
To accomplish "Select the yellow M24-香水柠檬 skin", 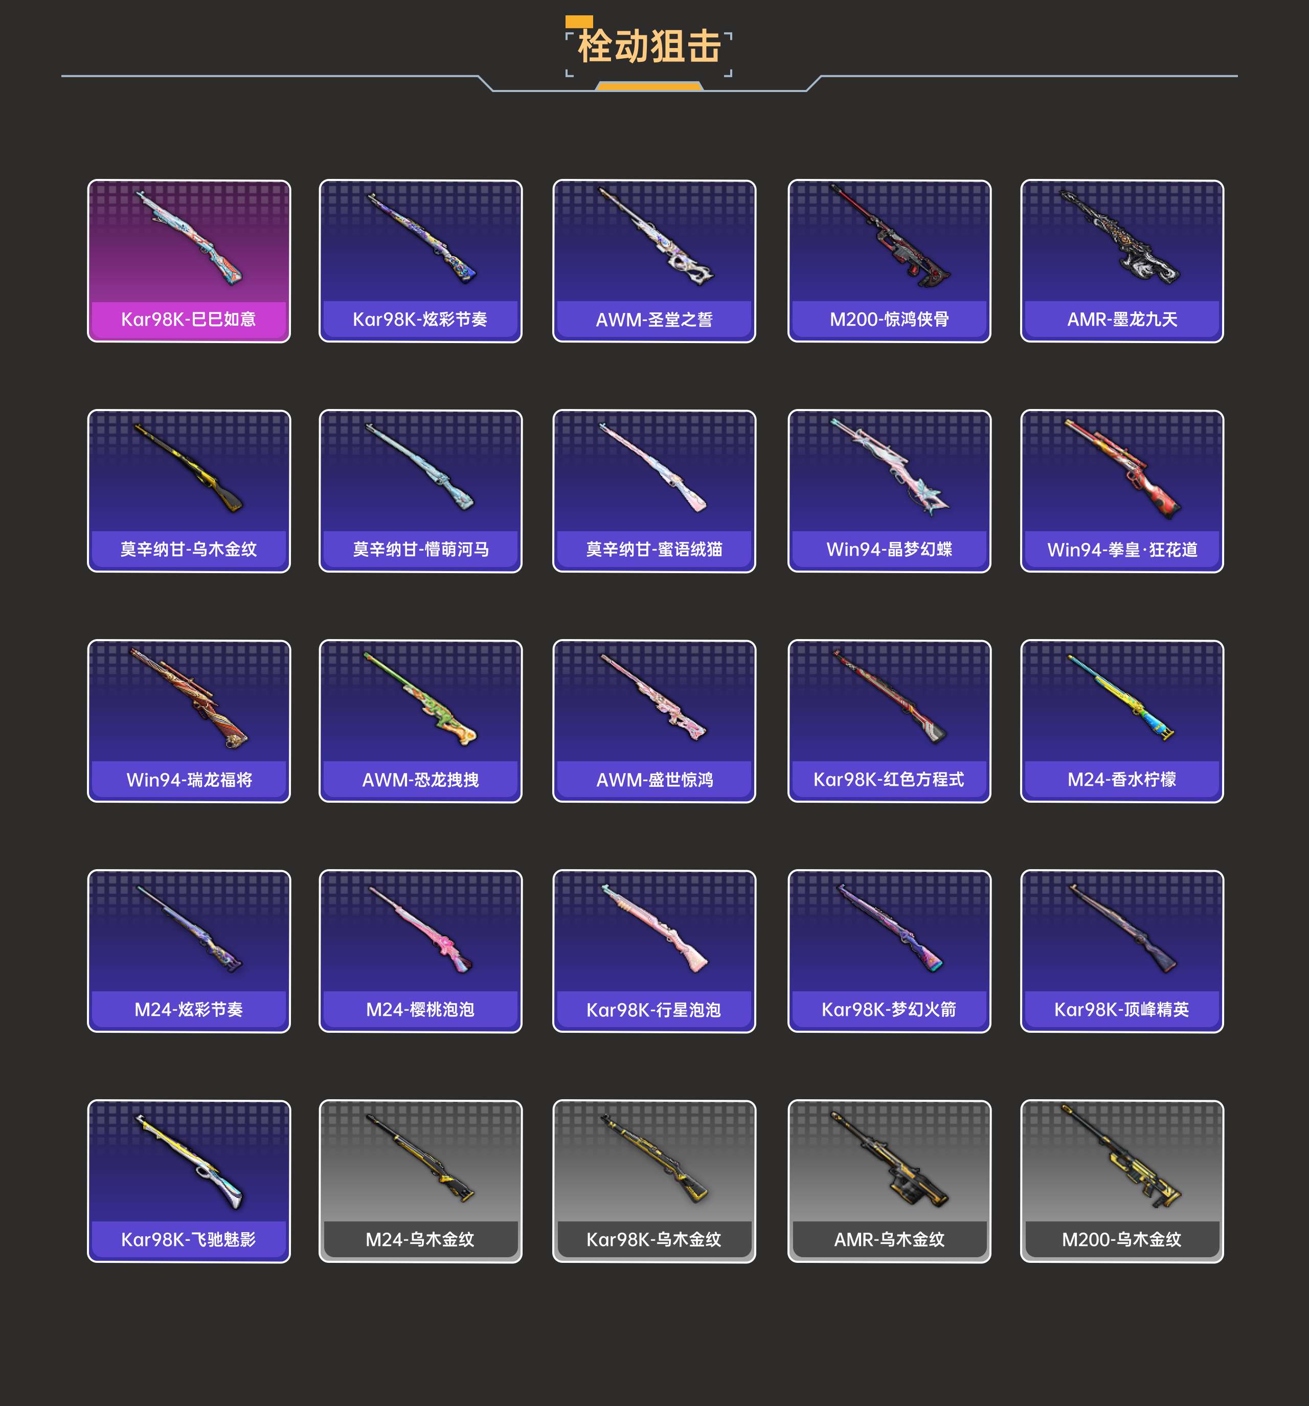I will coord(1121,721).
